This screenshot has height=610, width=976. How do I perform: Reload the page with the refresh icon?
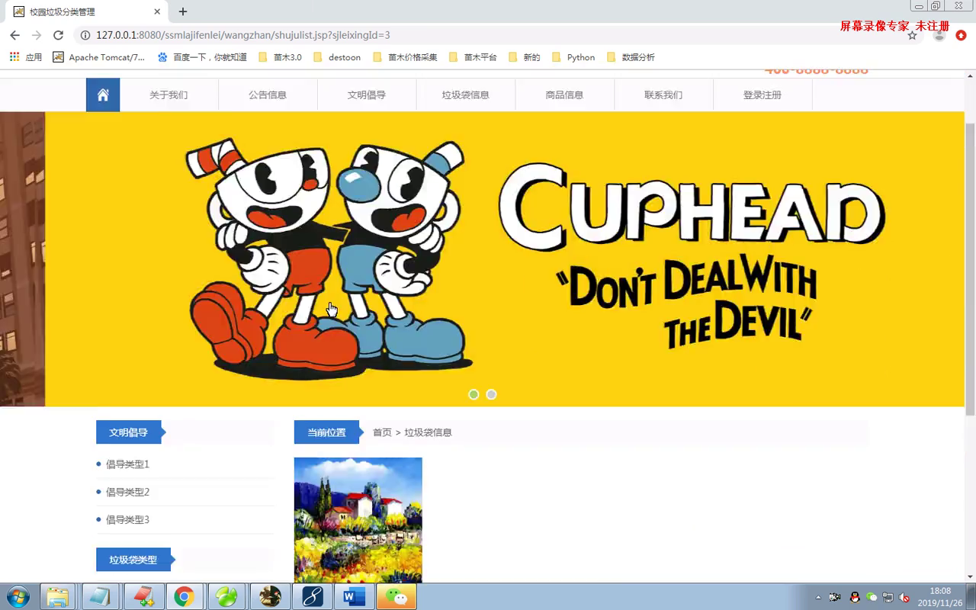click(58, 35)
